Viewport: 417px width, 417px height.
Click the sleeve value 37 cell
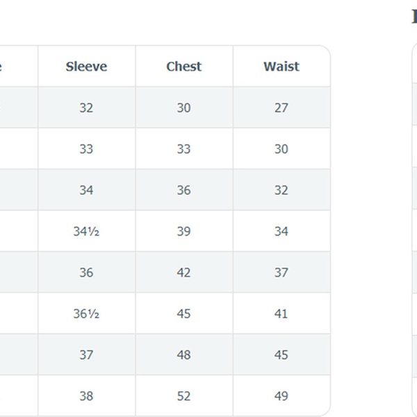(86, 354)
